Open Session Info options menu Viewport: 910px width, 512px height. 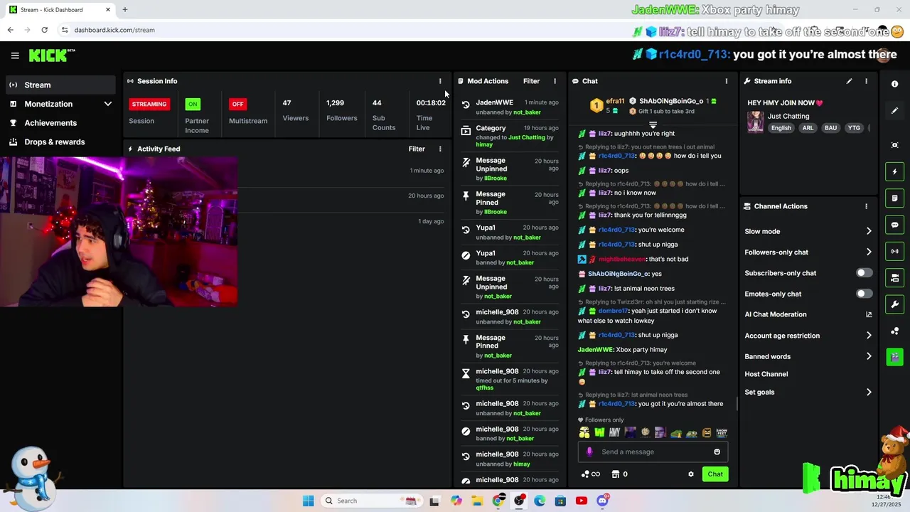point(440,81)
